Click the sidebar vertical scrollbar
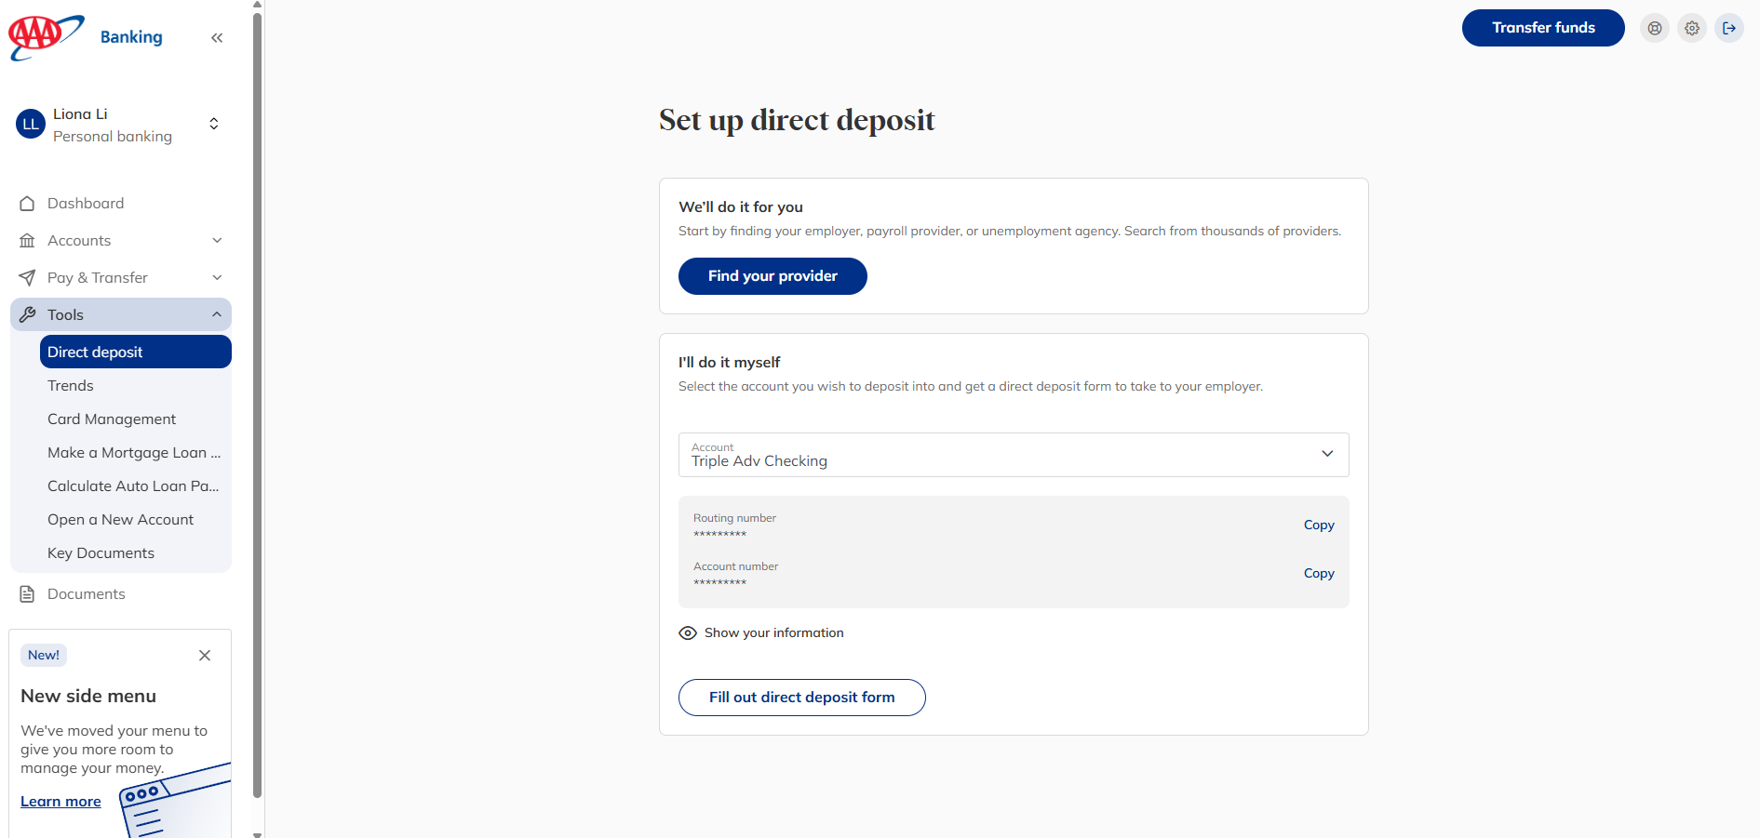Viewport: 1760px width, 838px height. point(258,405)
